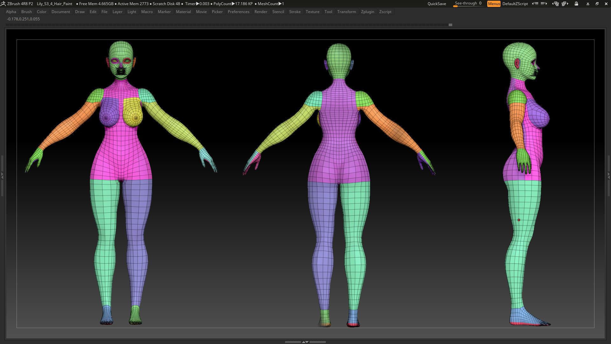Click the small timeline handle under menus

coord(450,25)
